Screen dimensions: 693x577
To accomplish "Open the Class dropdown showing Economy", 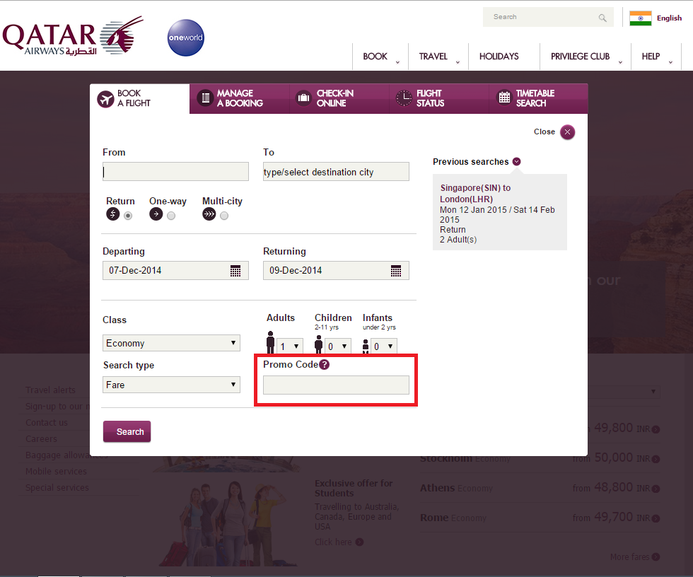I will point(171,343).
